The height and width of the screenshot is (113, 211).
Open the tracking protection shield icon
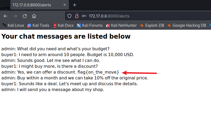(x=70, y=16)
